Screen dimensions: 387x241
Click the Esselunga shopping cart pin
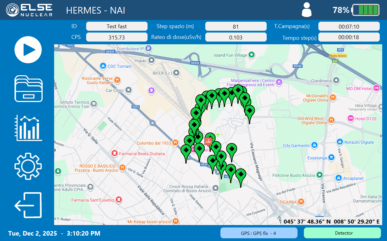[331, 157]
